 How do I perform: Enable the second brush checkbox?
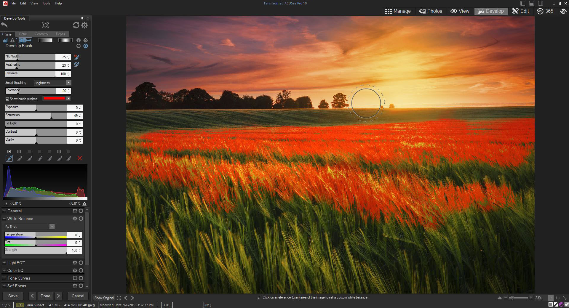coord(19,151)
